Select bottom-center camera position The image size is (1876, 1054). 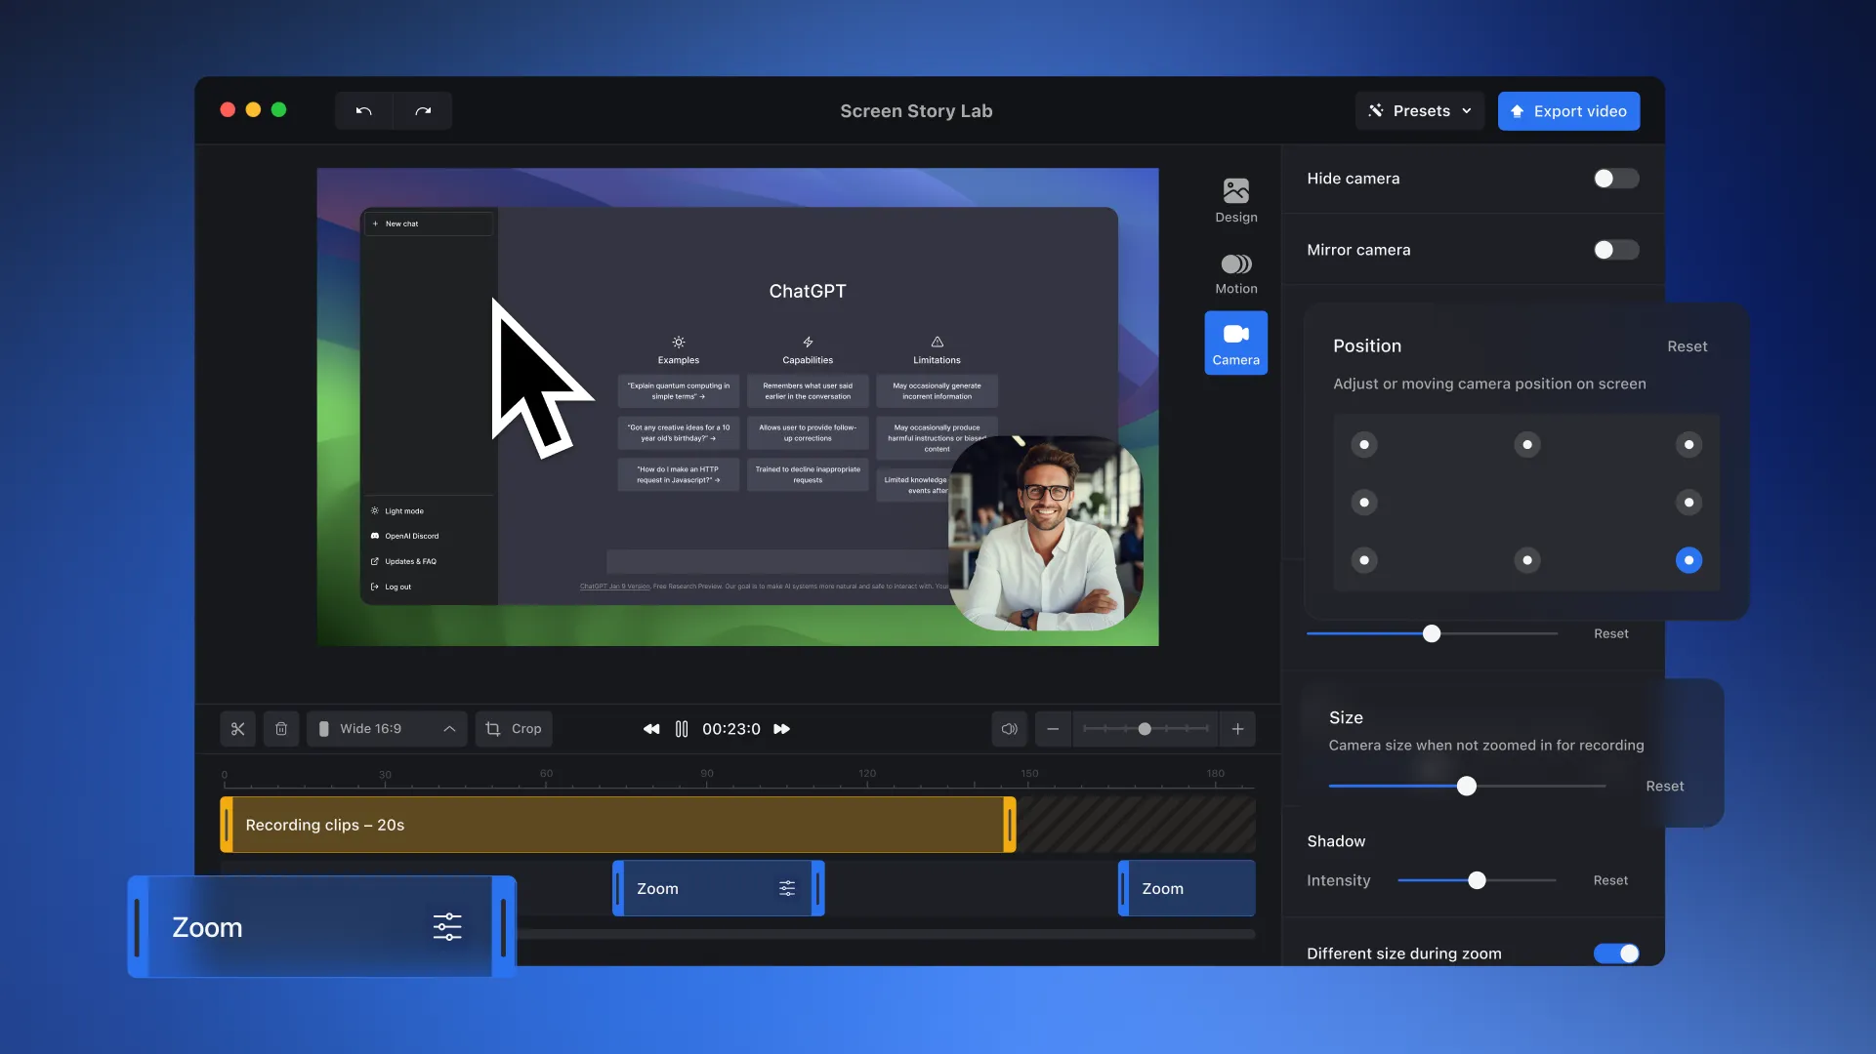[1526, 560]
